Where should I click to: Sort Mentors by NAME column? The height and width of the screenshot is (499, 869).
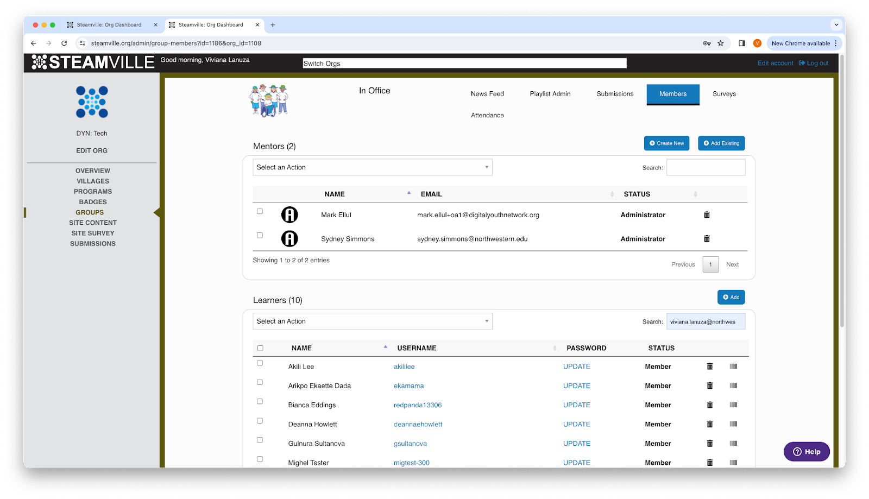pyautogui.click(x=335, y=194)
